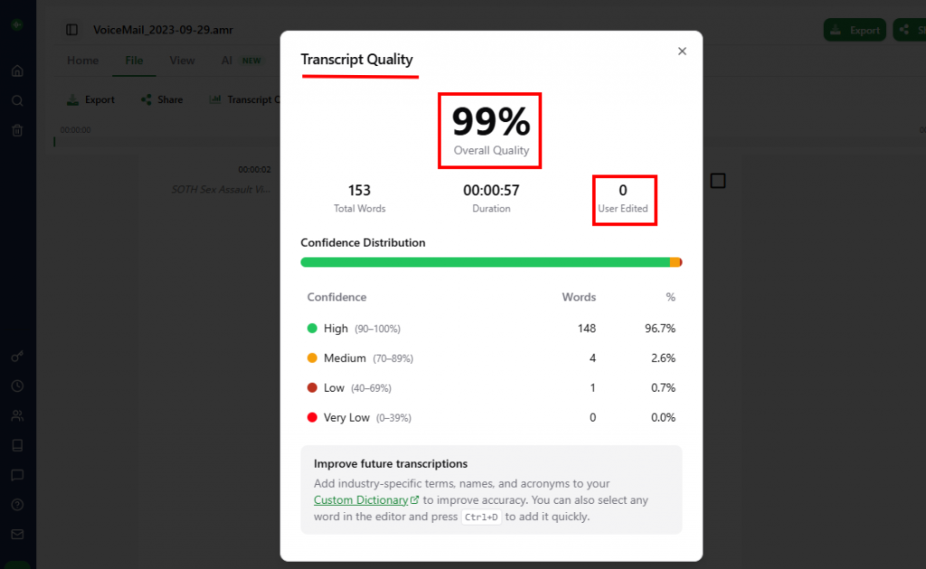Click Share in the File toolbar
The image size is (926, 569).
(x=162, y=99)
